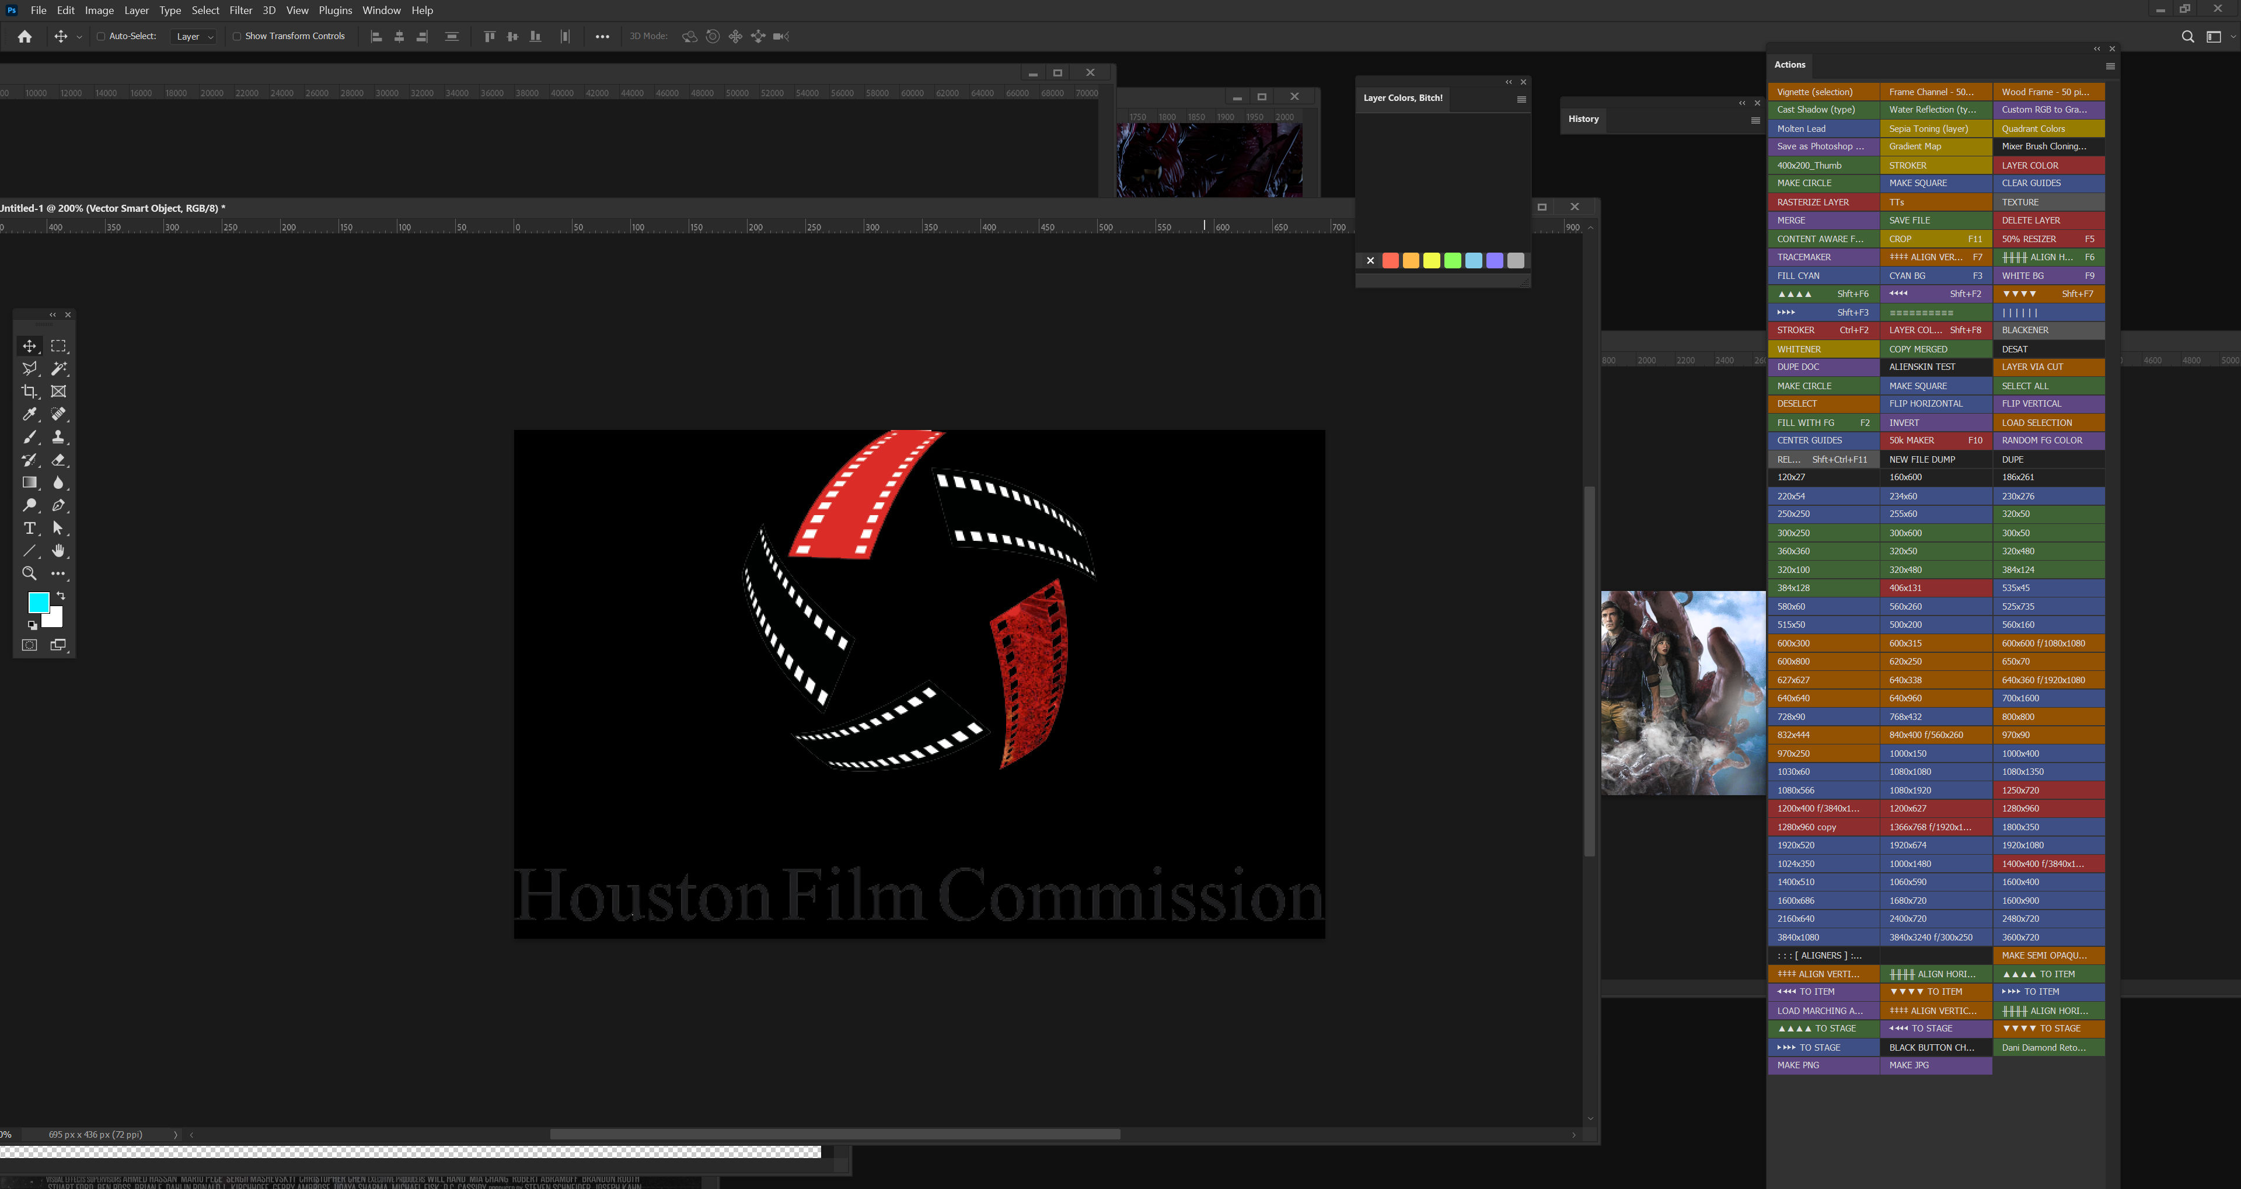This screenshot has height=1189, width=2241.
Task: Collapse the toolbox with double arrows
Action: pos(53,315)
